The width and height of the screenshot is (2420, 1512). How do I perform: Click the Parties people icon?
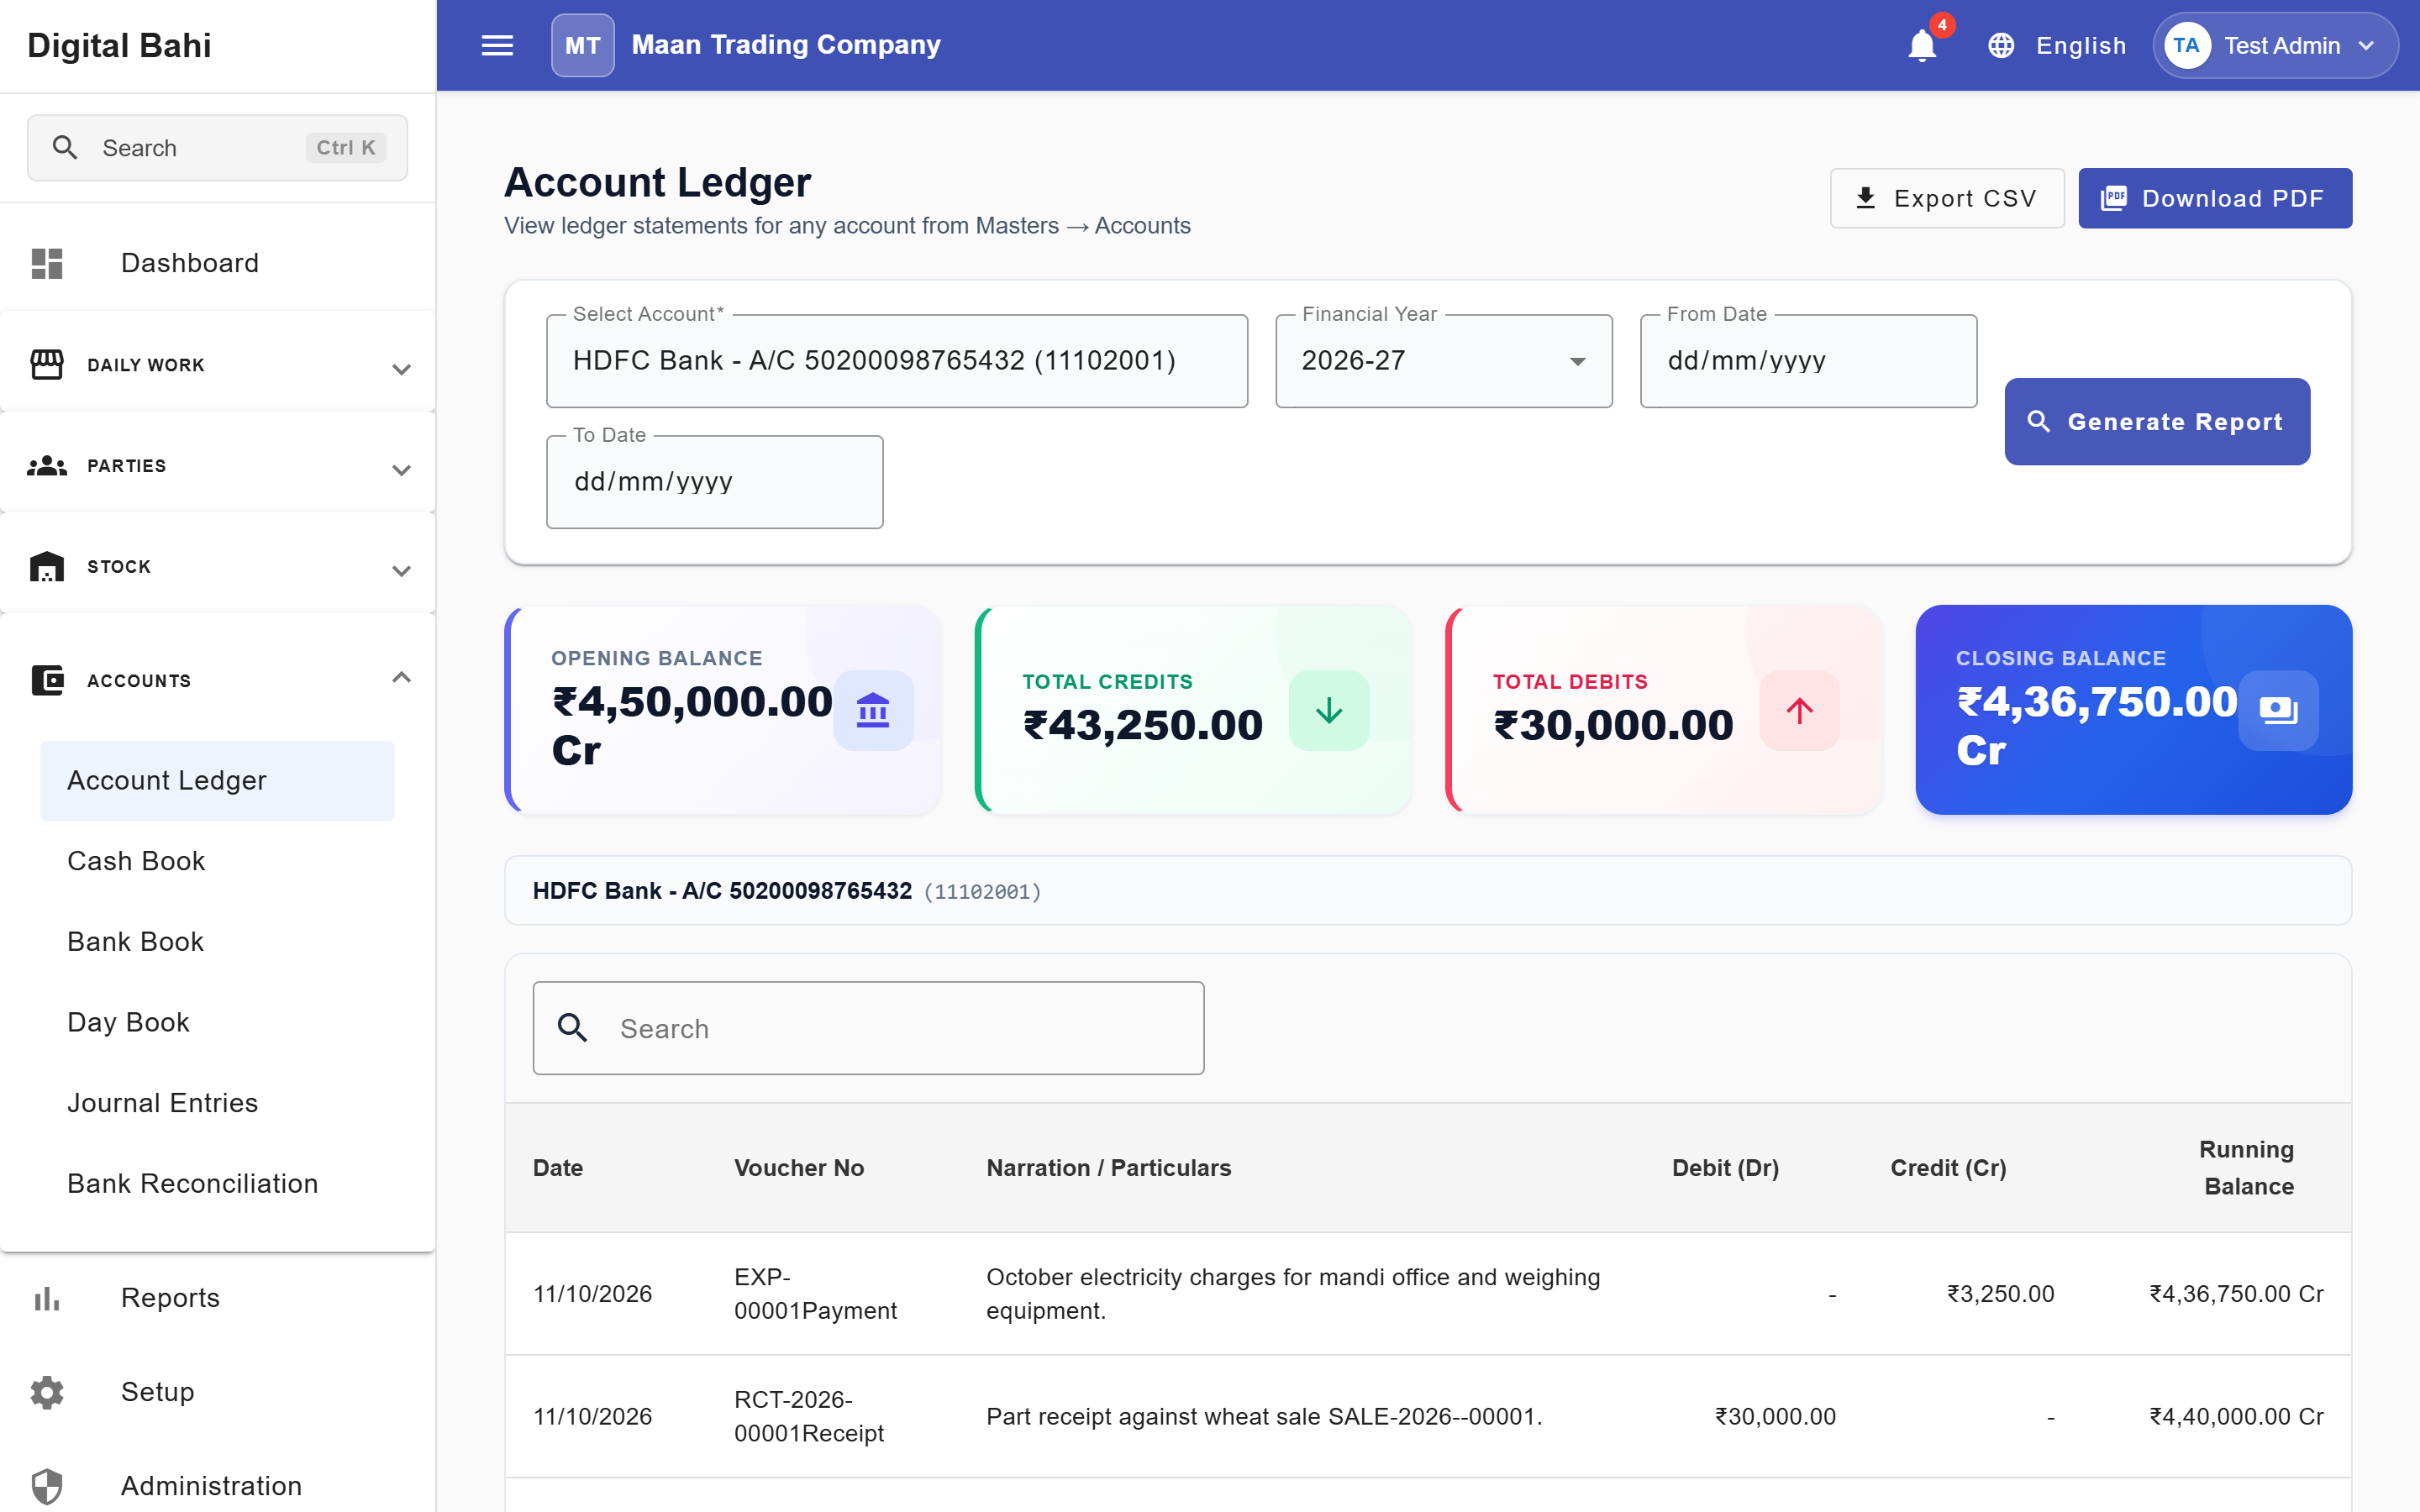click(47, 466)
